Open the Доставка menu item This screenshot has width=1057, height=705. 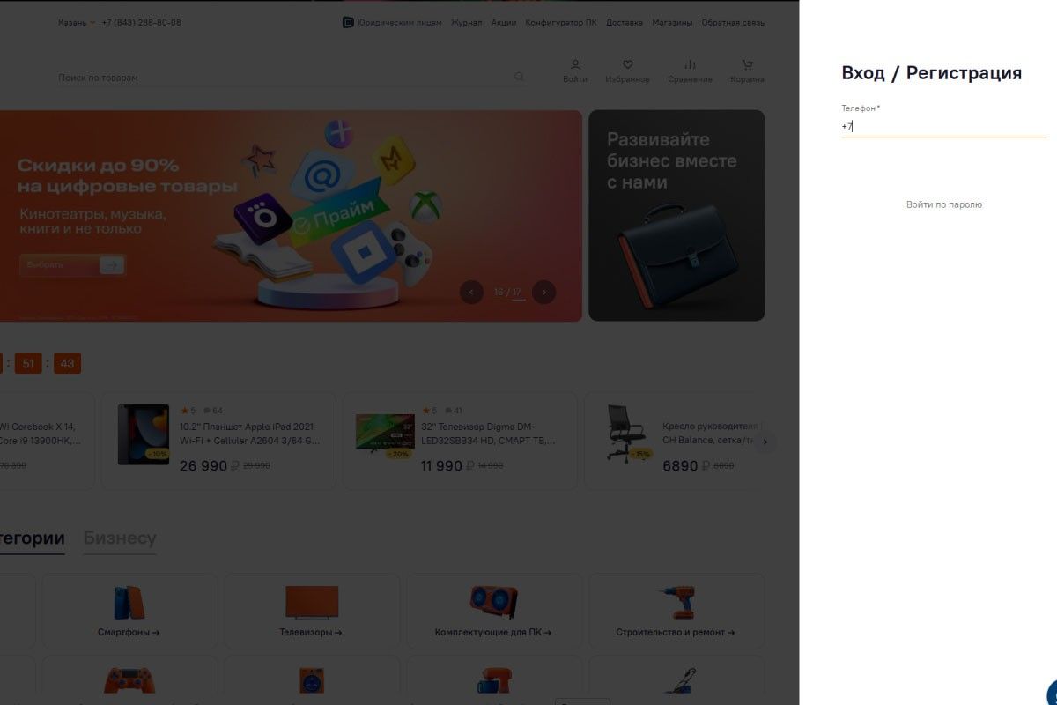(x=625, y=22)
